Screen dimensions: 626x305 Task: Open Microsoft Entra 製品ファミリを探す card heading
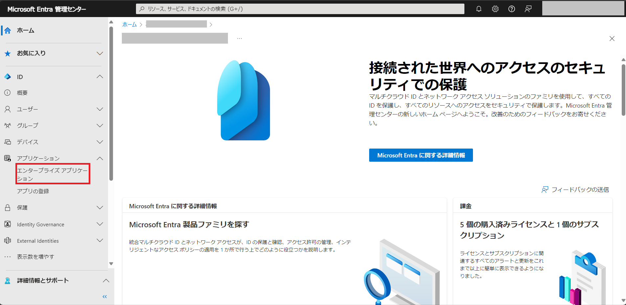point(189,225)
